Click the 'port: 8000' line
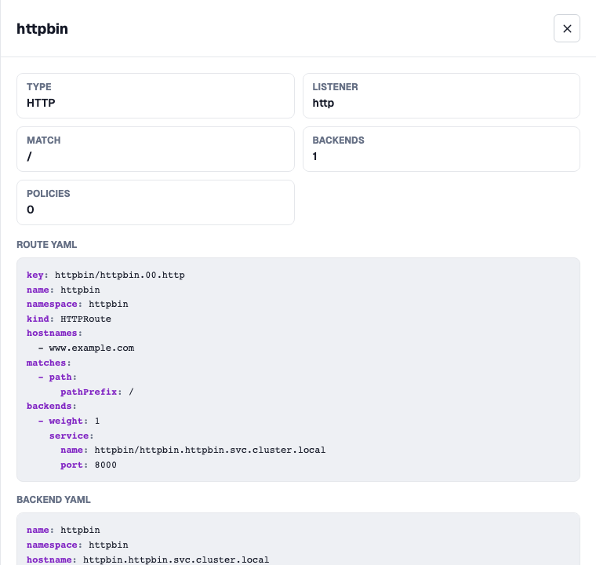This screenshot has width=596, height=565. point(89,465)
